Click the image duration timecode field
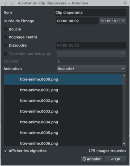Viewport: 130px width, 166px height. pos(77,21)
